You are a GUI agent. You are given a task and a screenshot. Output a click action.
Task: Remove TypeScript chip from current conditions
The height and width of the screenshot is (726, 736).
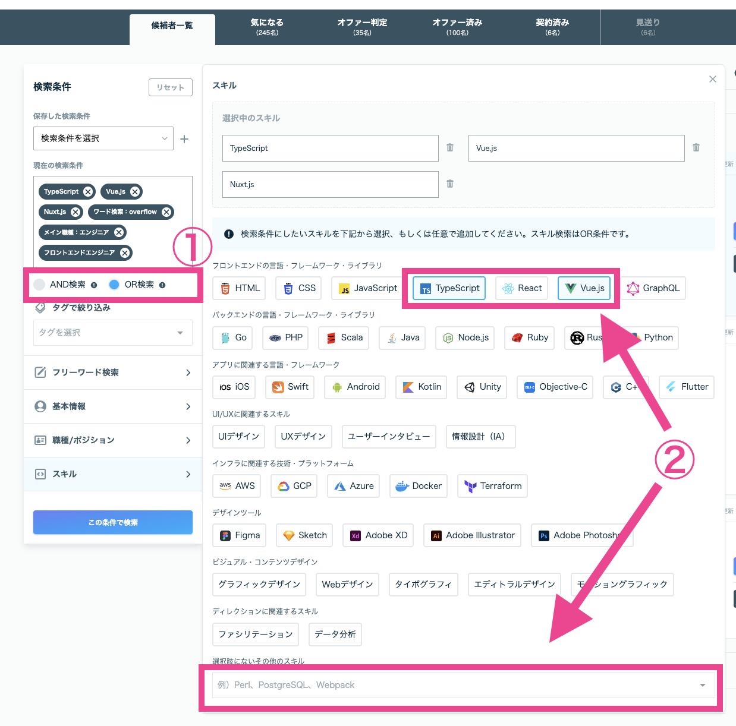[x=88, y=191]
